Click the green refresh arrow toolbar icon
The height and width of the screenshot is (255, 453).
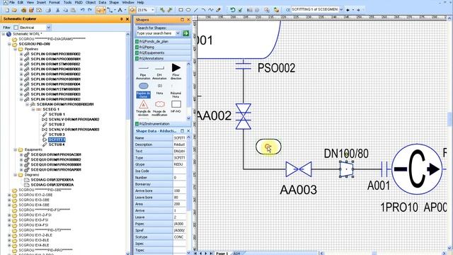click(x=233, y=10)
